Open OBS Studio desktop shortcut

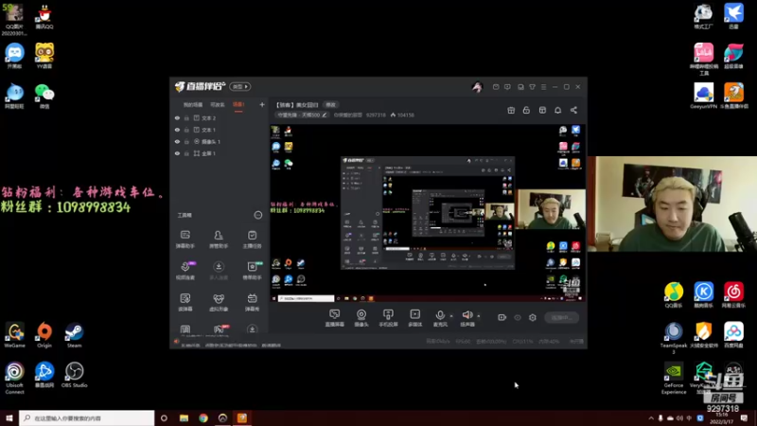point(75,375)
